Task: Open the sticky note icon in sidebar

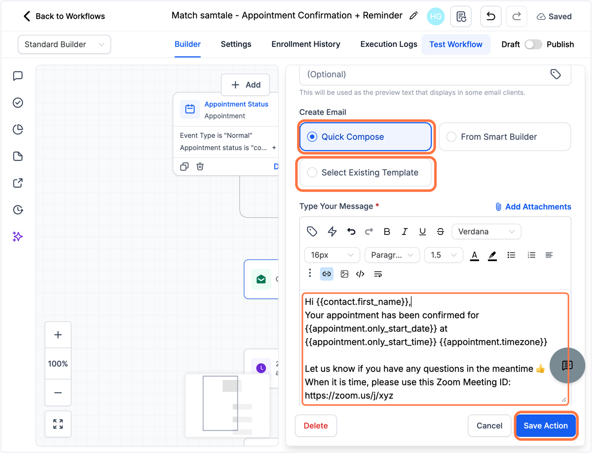Action: [18, 156]
